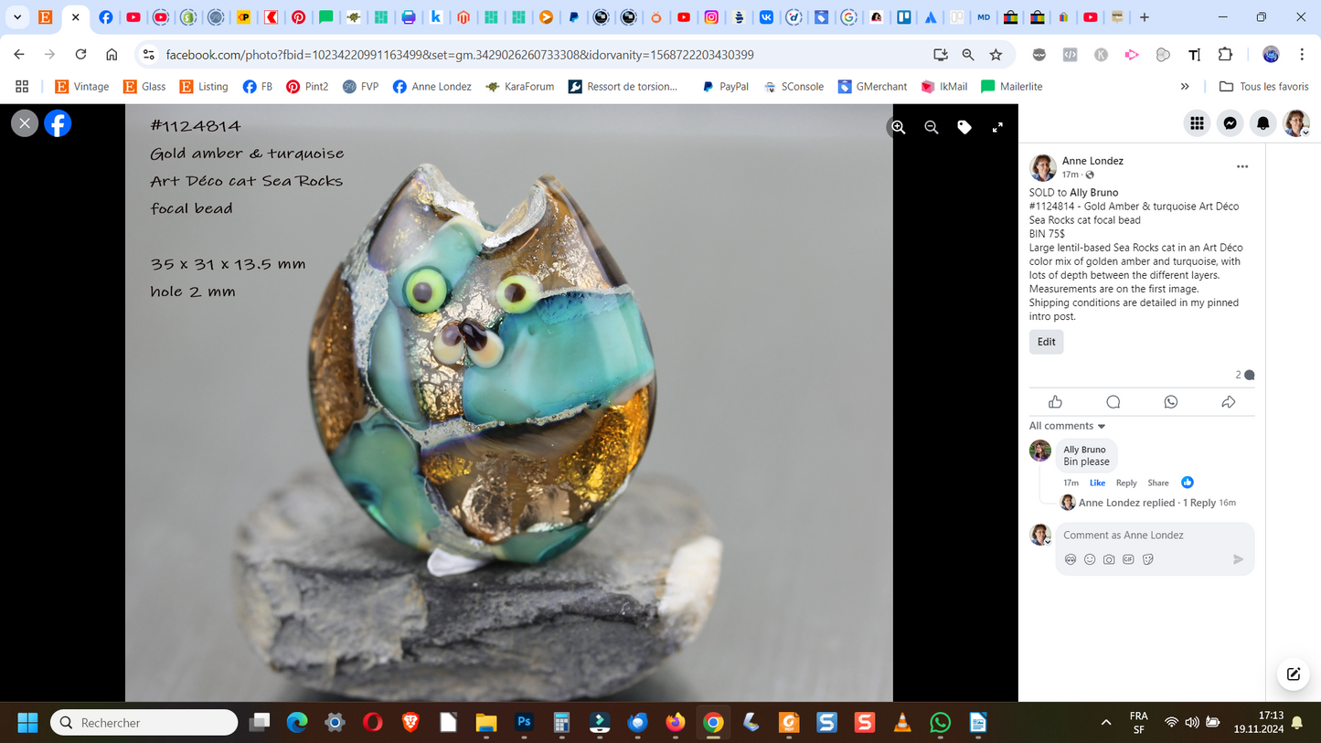Open new browser tab with plus button

(1145, 17)
